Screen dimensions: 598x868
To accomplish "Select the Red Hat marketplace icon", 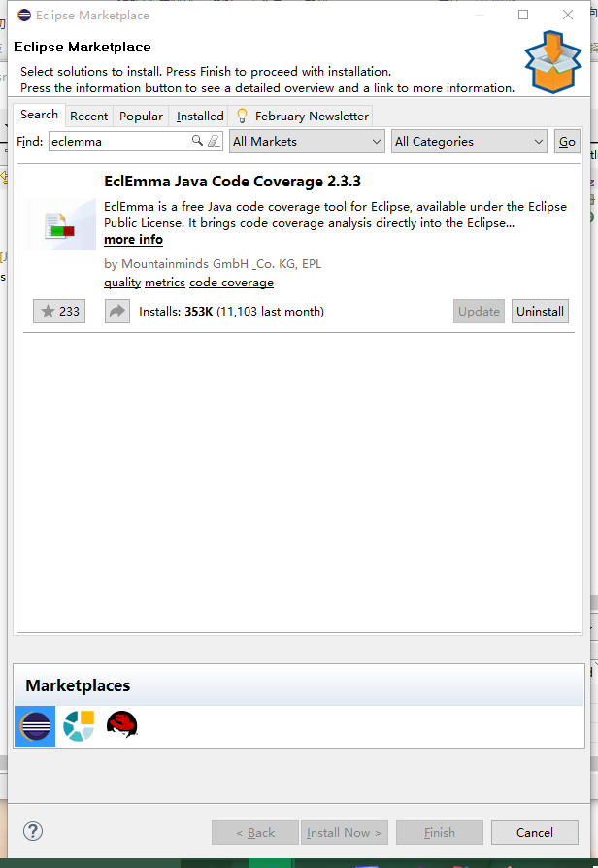I will coord(121,724).
